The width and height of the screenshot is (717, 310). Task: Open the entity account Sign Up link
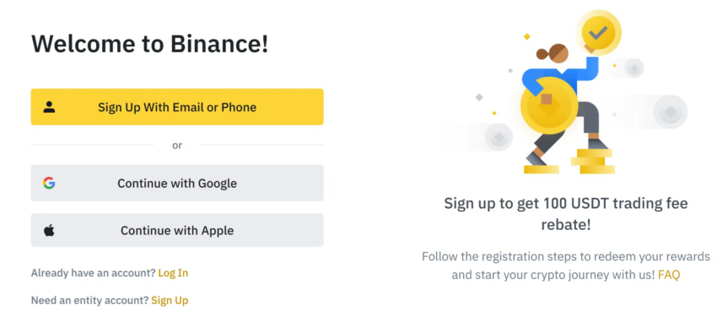coord(170,301)
